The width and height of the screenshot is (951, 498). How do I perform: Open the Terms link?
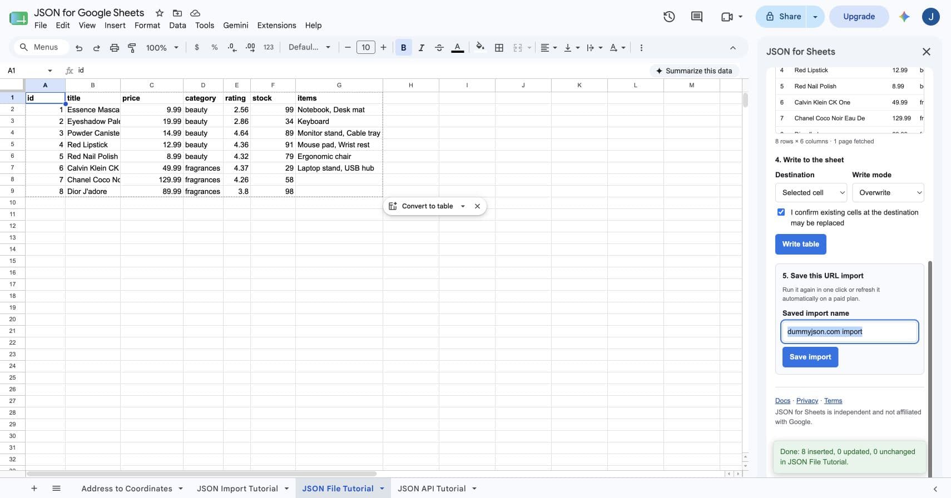click(x=833, y=401)
